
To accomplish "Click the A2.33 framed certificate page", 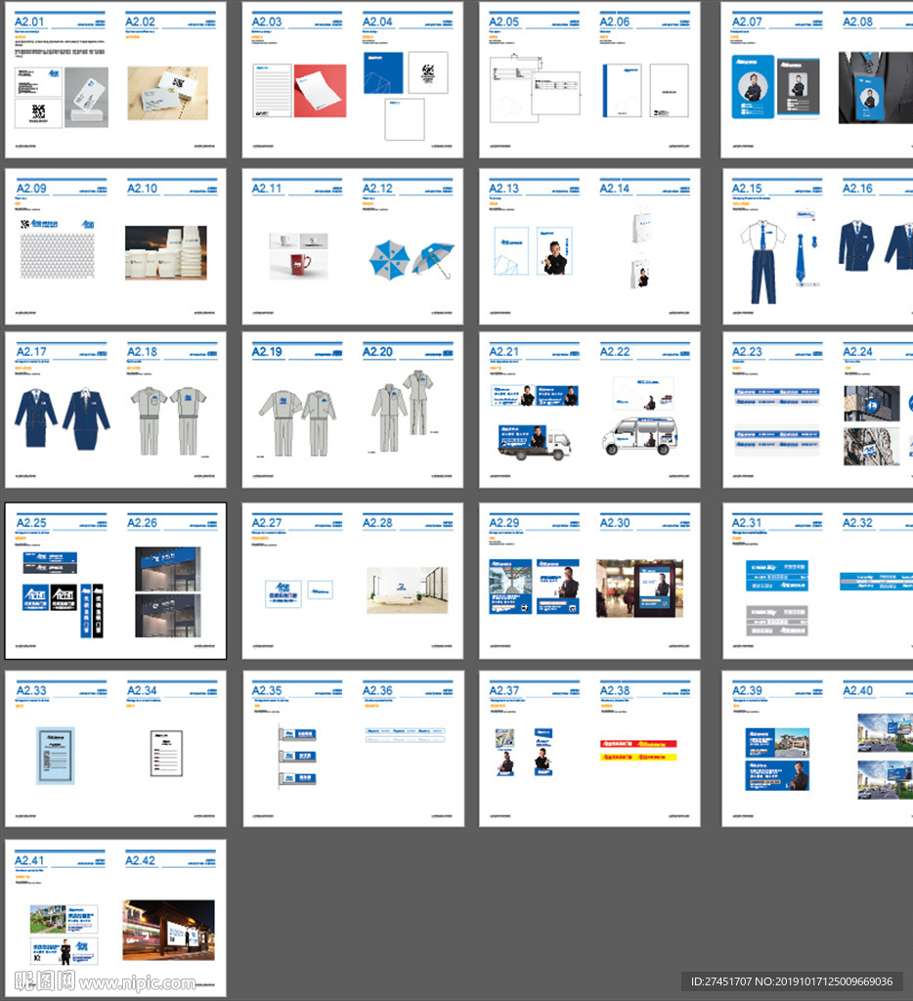I will click(x=56, y=755).
